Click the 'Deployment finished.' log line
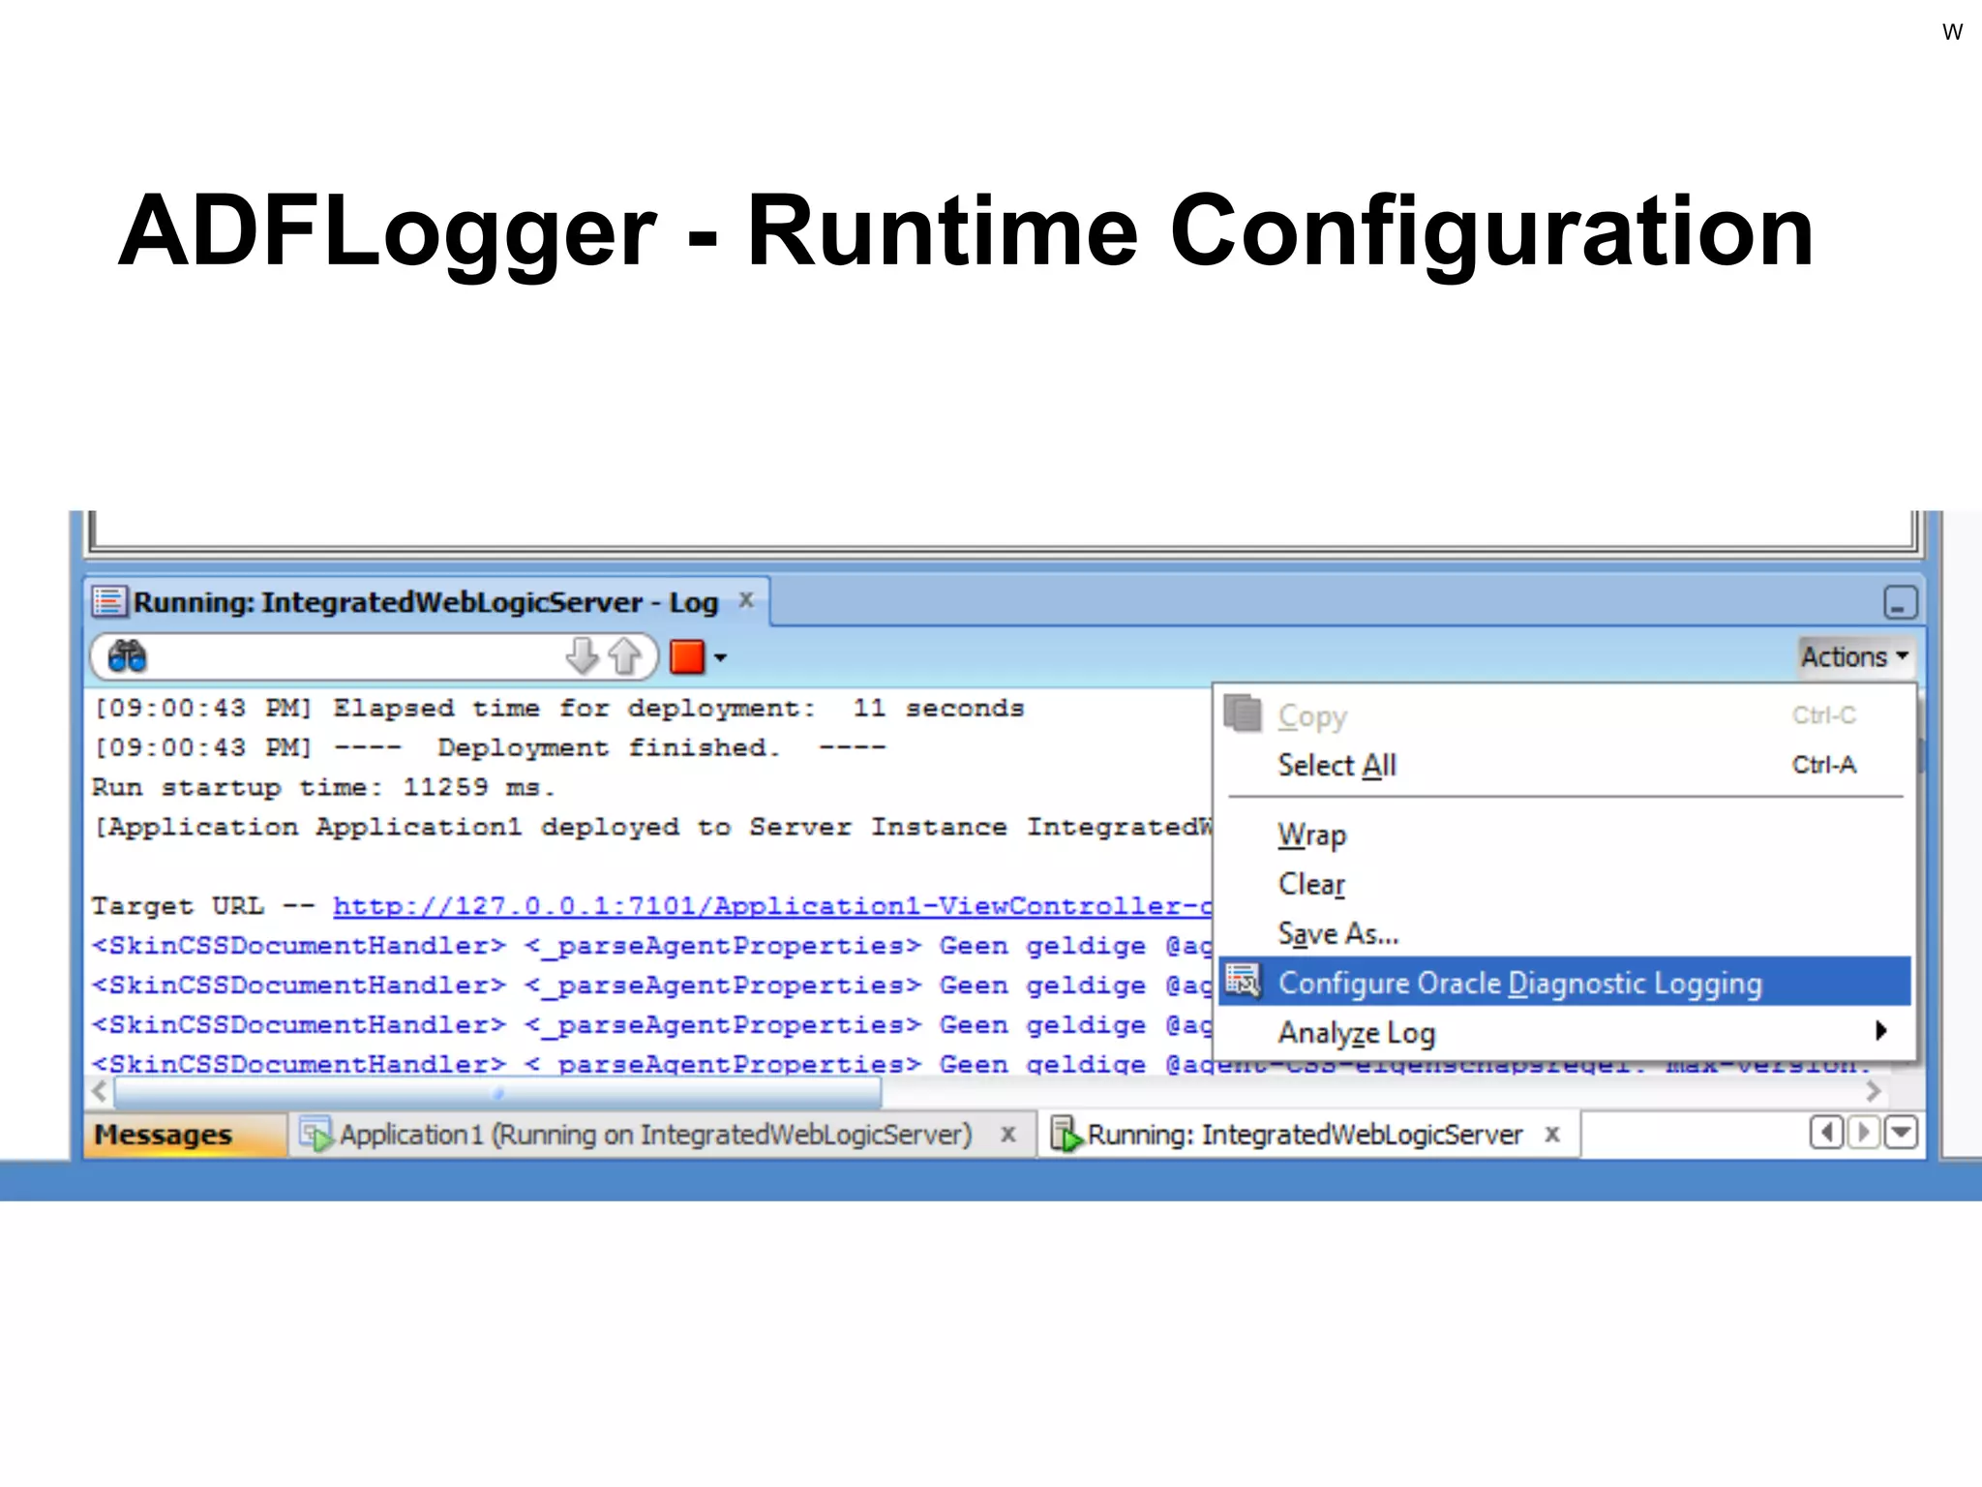The height and width of the screenshot is (1487, 1982). pyautogui.click(x=489, y=747)
